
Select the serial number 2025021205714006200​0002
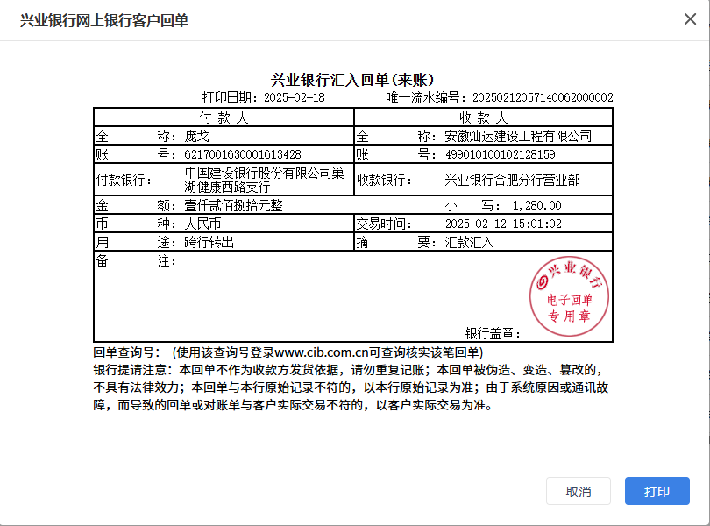click(542, 97)
